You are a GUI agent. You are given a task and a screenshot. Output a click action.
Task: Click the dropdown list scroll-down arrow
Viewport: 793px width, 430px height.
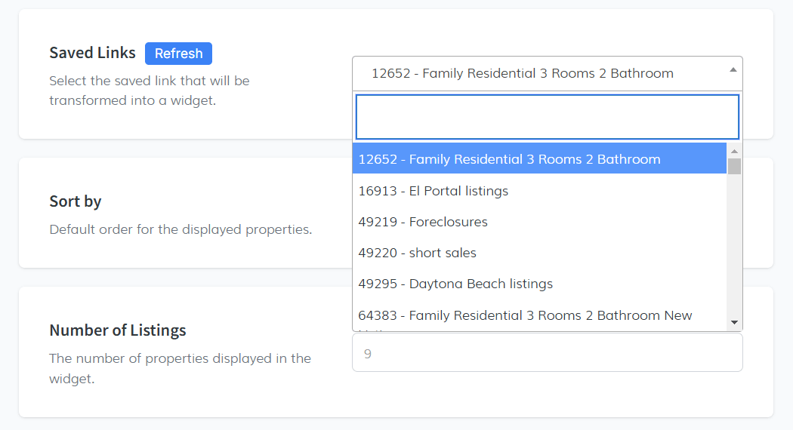[734, 323]
